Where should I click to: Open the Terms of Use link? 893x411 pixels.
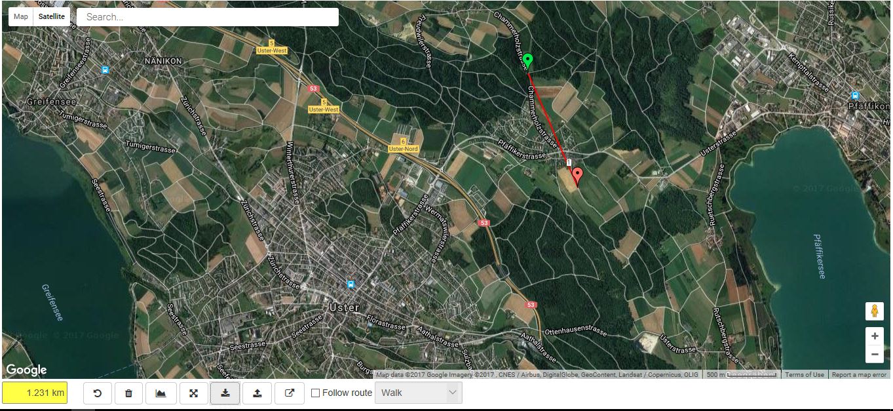click(805, 375)
